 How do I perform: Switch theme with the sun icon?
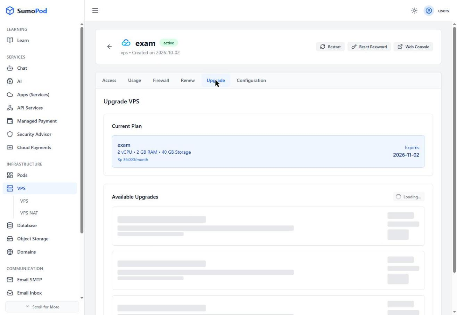coord(414,11)
